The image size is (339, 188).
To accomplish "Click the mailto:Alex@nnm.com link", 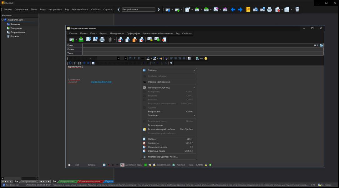I will coord(101,82).
